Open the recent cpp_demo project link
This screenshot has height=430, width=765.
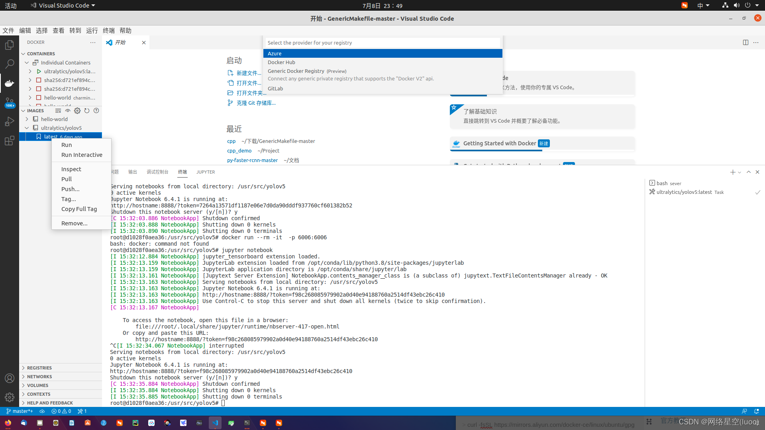point(239,150)
